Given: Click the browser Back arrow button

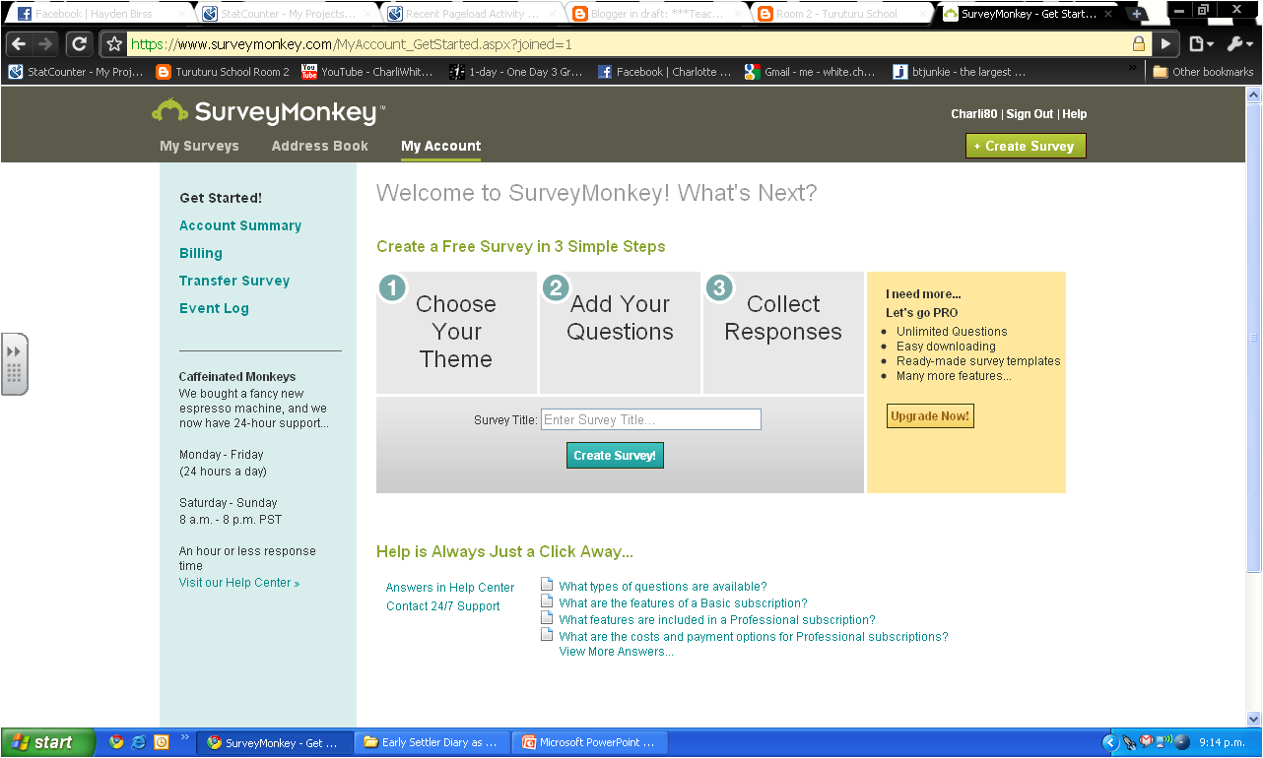Looking at the screenshot, I should (19, 44).
